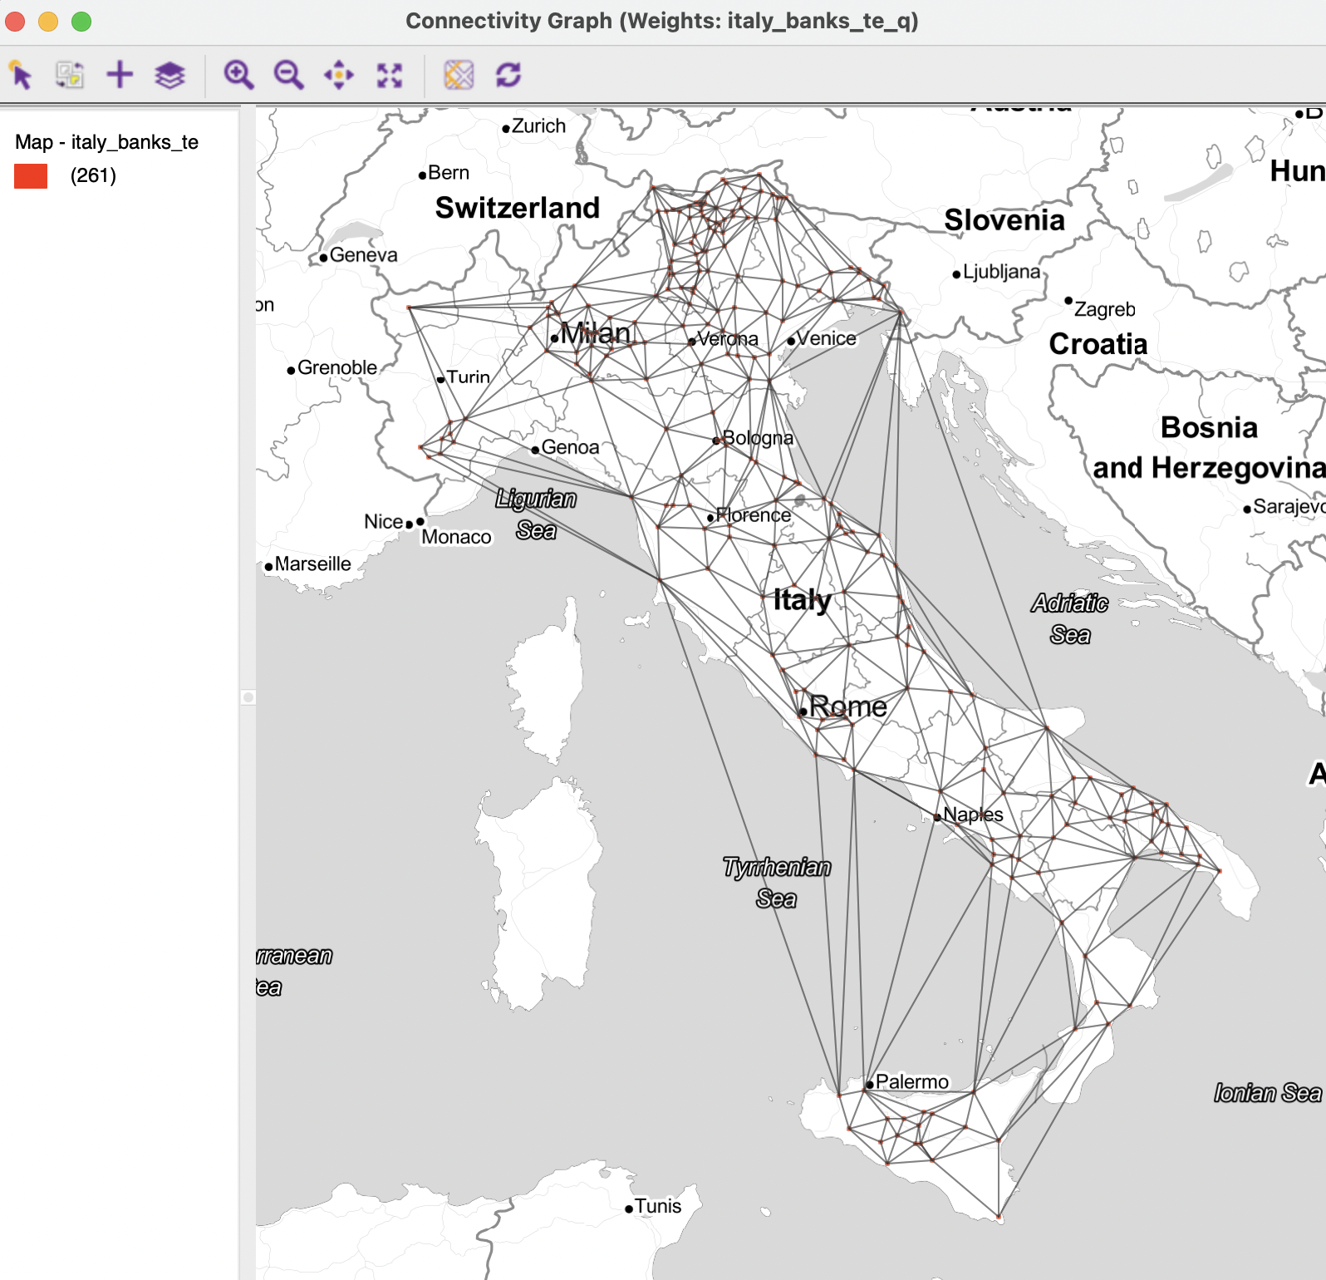Click the legend panel splitter handle
This screenshot has width=1326, height=1280.
point(248,697)
